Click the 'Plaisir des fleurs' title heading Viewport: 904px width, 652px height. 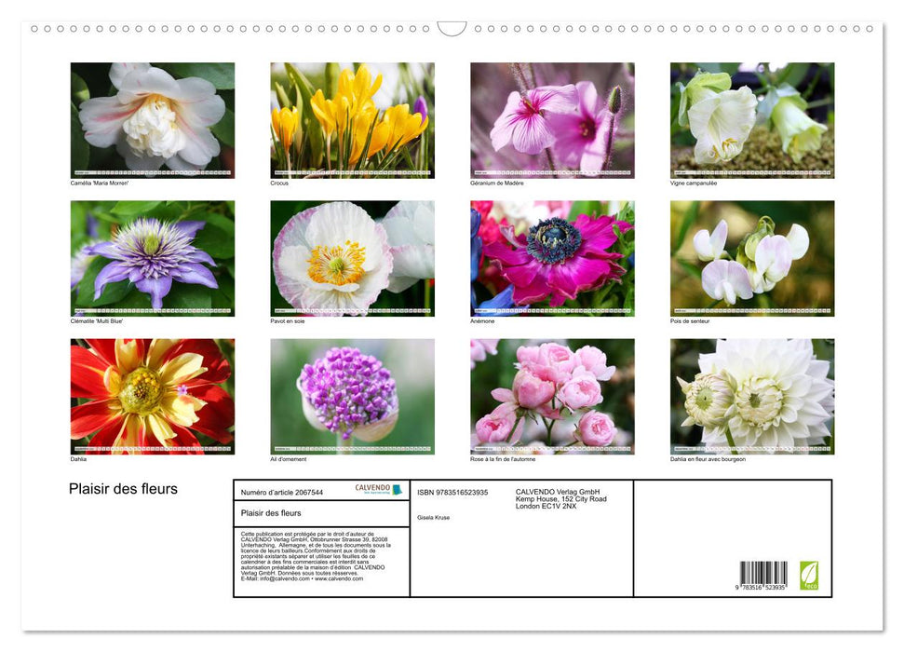click(122, 488)
